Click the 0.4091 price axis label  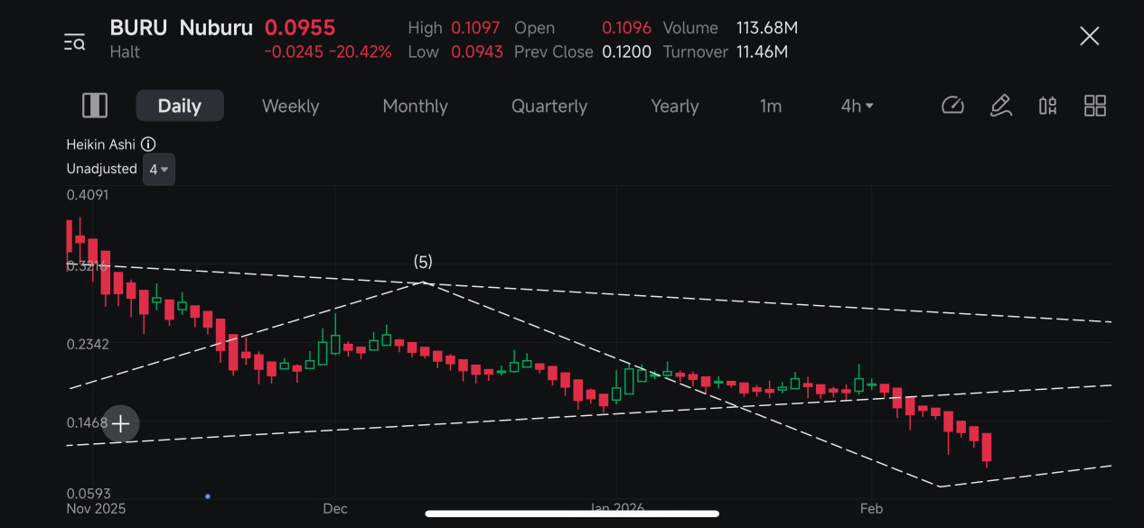pos(88,195)
